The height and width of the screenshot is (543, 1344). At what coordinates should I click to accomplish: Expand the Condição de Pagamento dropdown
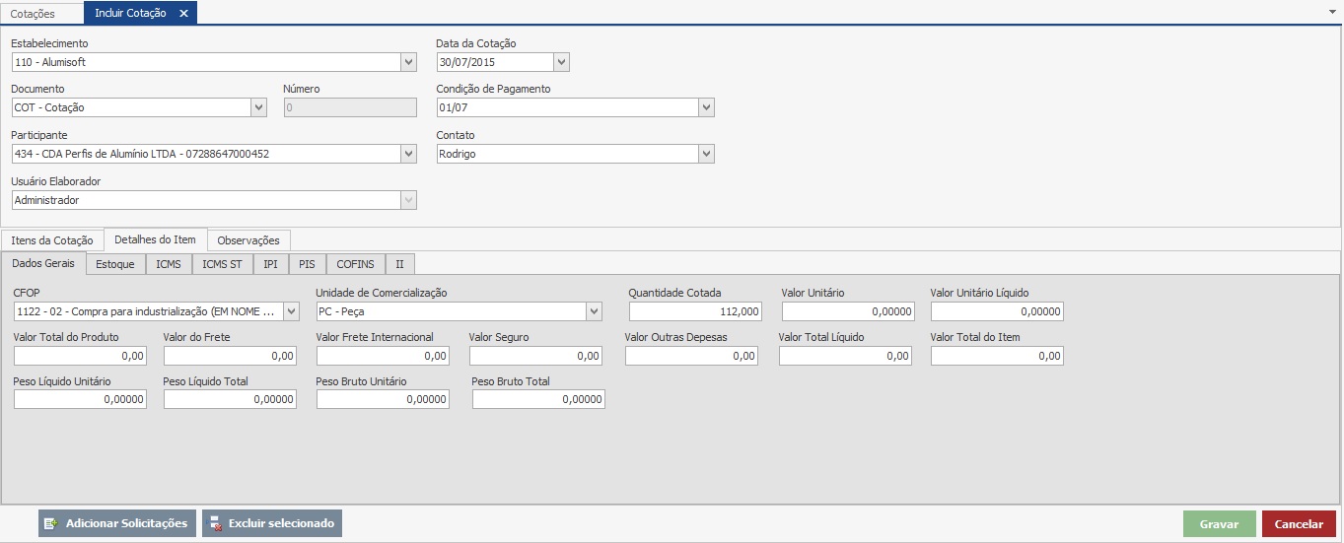coord(706,107)
